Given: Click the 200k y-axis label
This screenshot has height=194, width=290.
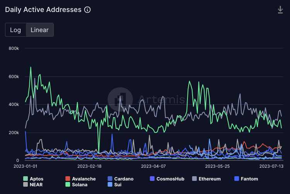Looking at the screenshot, I should (14, 133).
